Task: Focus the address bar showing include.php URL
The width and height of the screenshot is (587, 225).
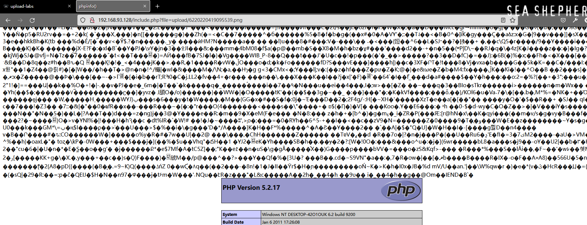Action: click(297, 20)
